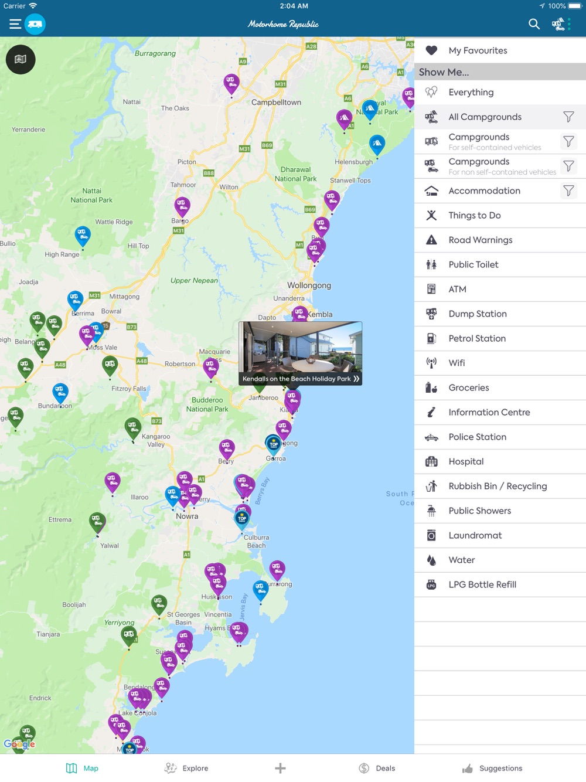Choose the All Campgrounds category
This screenshot has width=586, height=782.
(x=485, y=117)
